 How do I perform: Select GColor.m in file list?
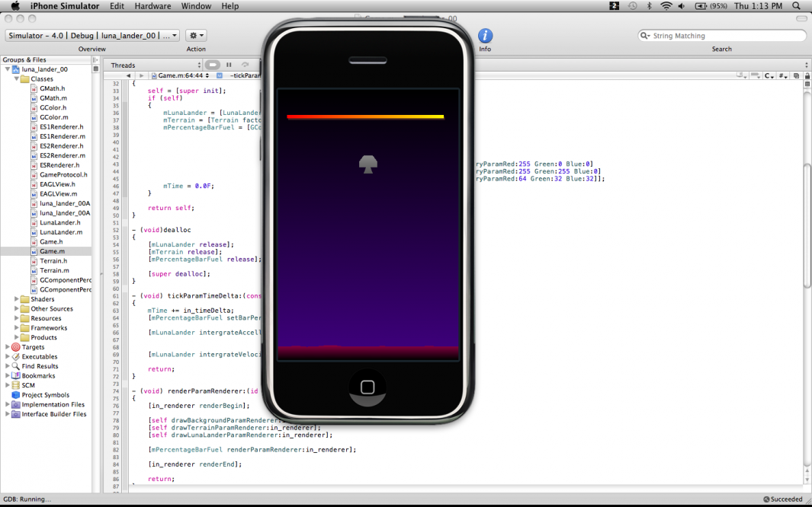click(x=54, y=116)
